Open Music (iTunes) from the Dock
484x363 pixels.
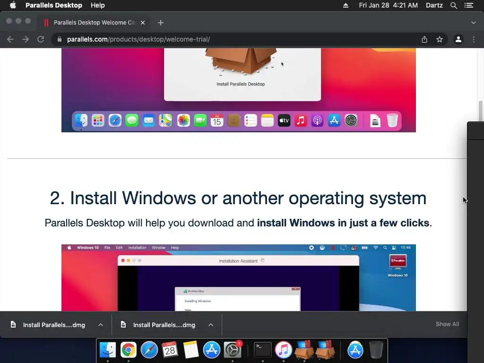(284, 350)
